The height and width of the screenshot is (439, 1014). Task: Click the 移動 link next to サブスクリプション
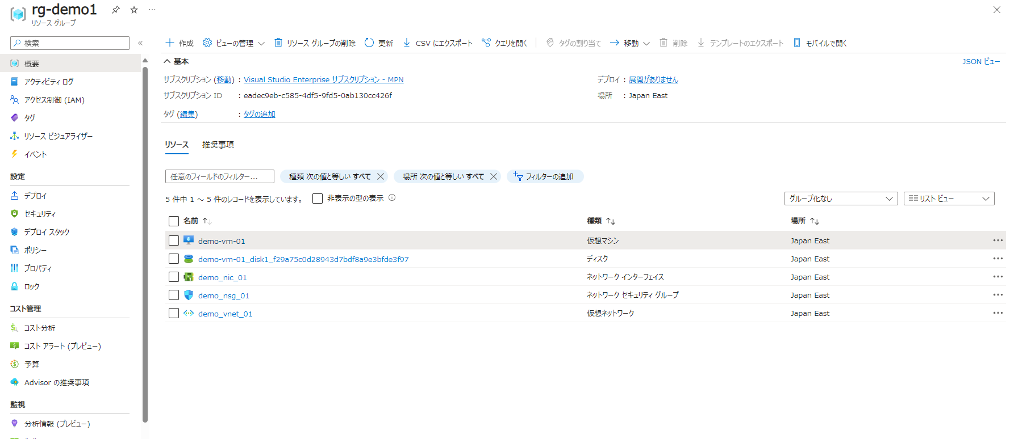coord(224,80)
